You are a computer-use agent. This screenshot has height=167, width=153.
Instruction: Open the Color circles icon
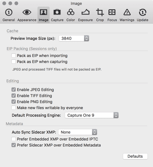click(71, 12)
